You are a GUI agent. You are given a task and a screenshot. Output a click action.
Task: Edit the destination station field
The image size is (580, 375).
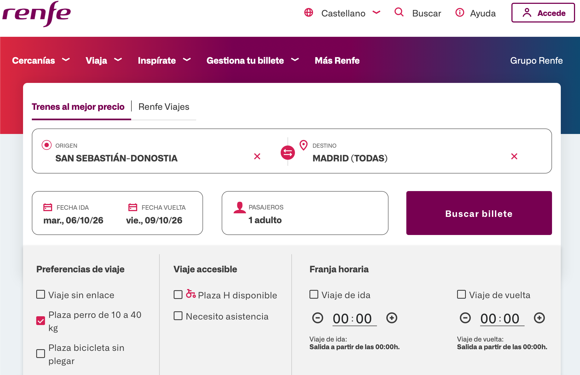pos(350,158)
